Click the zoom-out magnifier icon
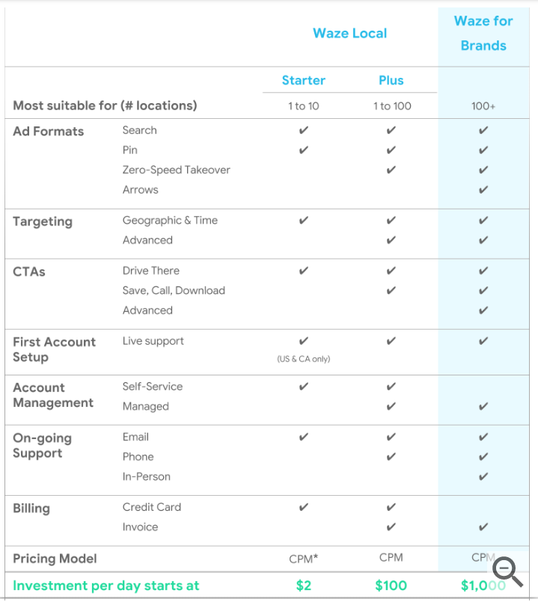 pos(507,571)
